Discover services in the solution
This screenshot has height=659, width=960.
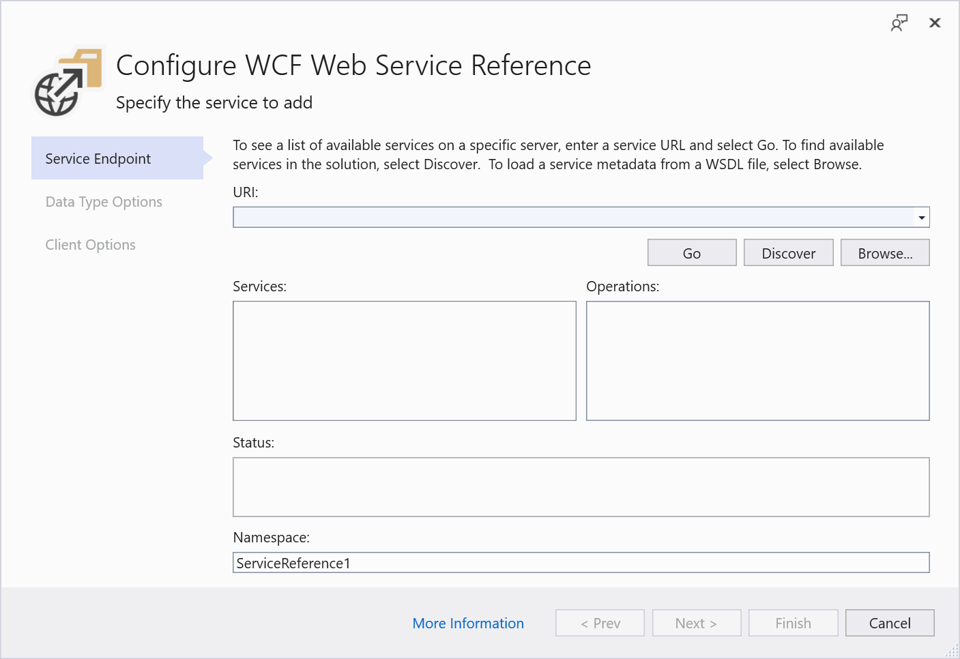[x=788, y=252]
